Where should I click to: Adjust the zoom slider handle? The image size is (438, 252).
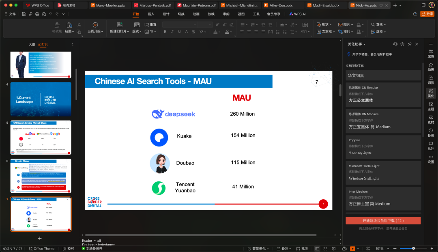[x=413, y=248]
